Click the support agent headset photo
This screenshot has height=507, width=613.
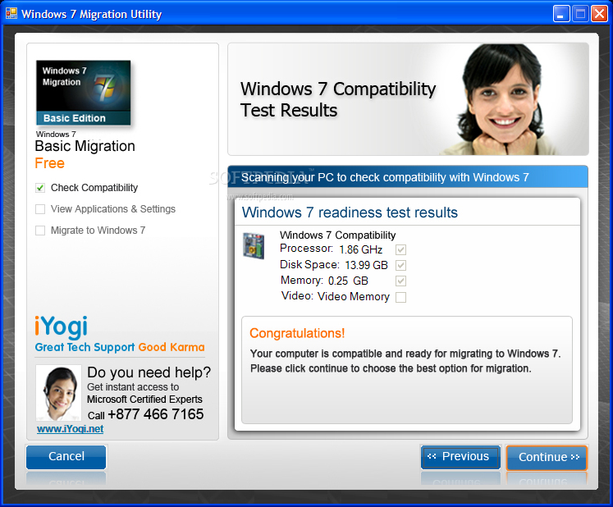[x=58, y=393]
